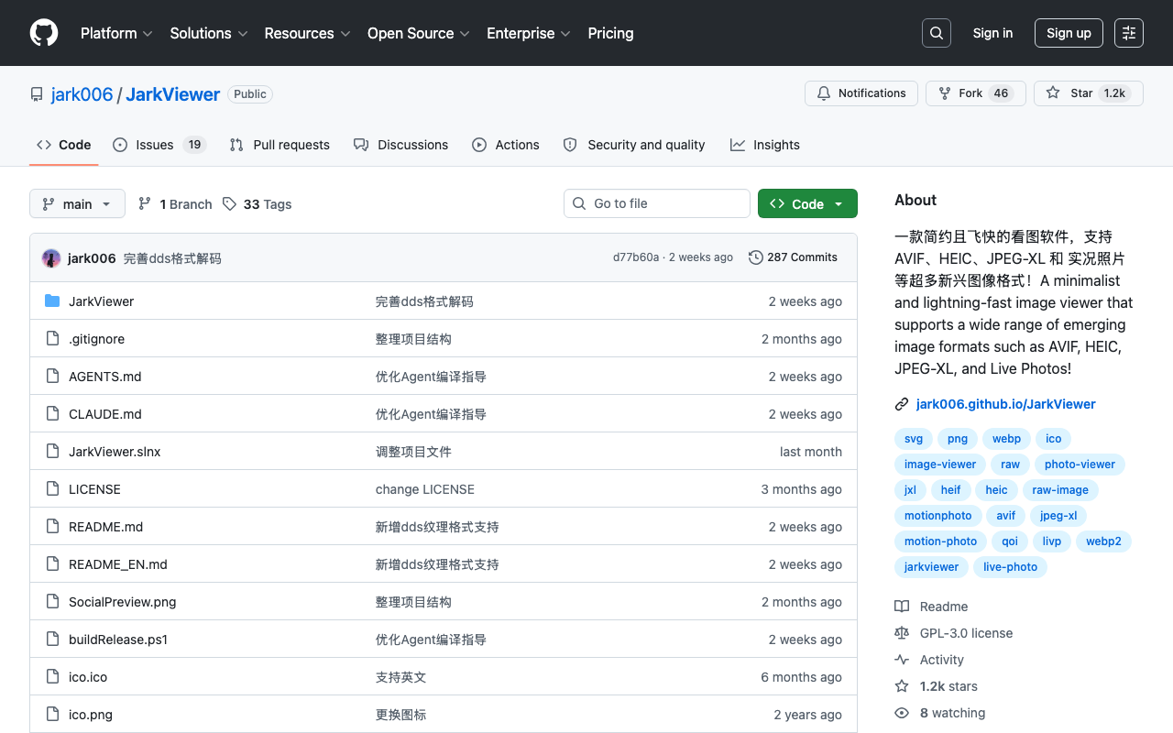This screenshot has height=733, width=1173.
Task: Open the search magnifier in header
Action: [x=937, y=33]
